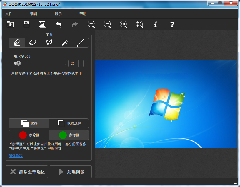Open the 显示 menu
Viewport: 240px width, 187px height.
[58, 14]
